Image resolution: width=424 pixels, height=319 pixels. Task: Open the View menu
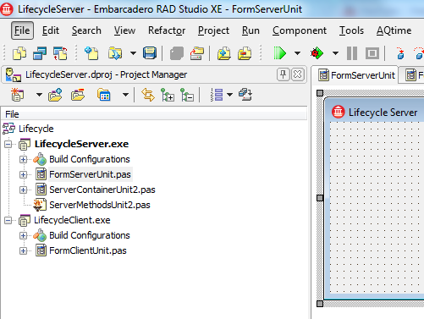124,30
